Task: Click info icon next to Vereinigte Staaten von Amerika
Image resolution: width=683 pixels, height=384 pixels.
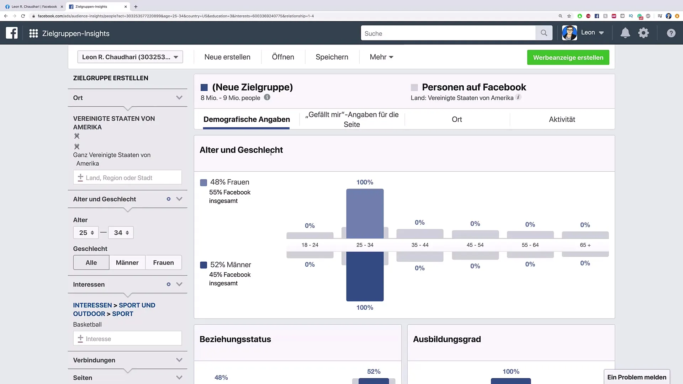Action: [x=519, y=97]
